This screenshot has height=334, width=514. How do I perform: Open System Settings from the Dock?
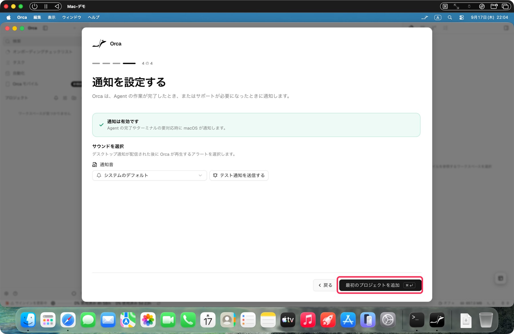click(x=388, y=320)
